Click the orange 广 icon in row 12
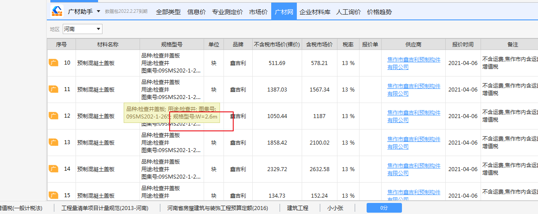 53,116
